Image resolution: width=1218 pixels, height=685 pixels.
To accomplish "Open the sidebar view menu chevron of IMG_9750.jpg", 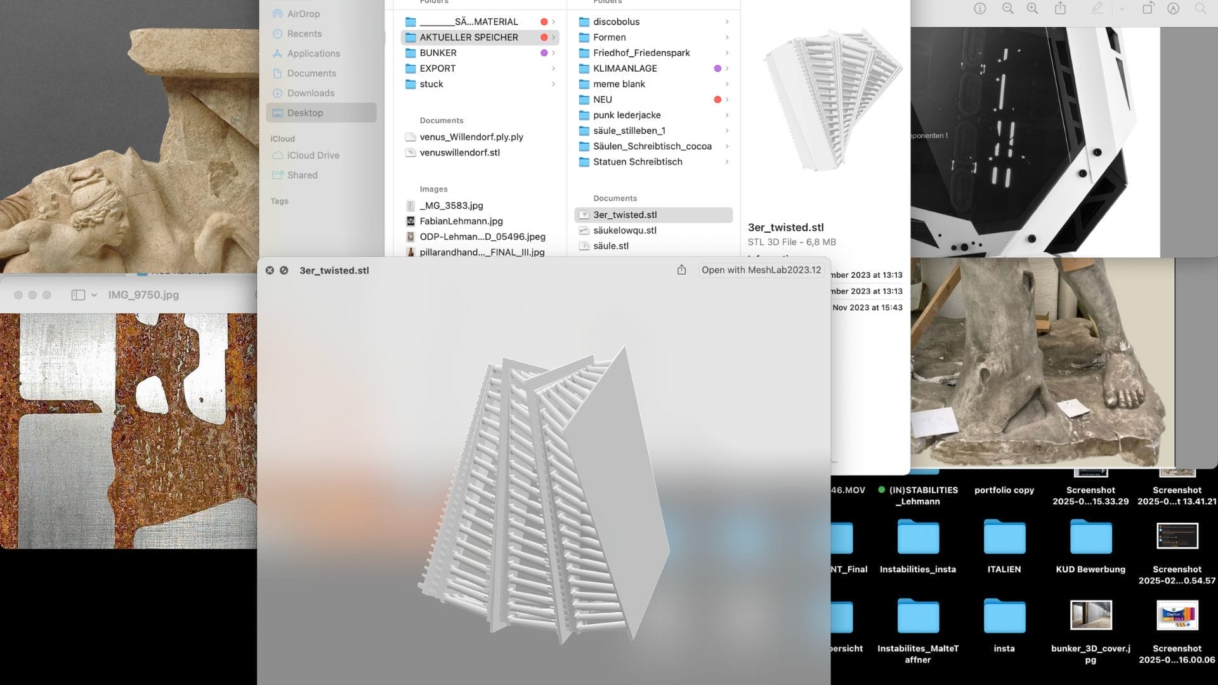I will pos(95,295).
